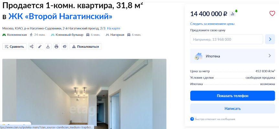The width and height of the screenshot is (279, 129).
Task: Click Показать телефон button
Action: tap(233, 96)
